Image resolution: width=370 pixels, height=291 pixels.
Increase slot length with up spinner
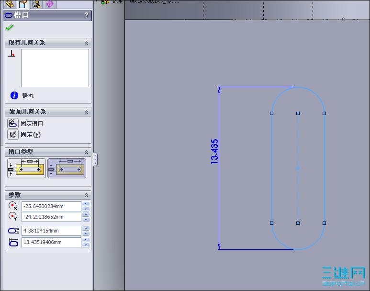tap(86, 240)
